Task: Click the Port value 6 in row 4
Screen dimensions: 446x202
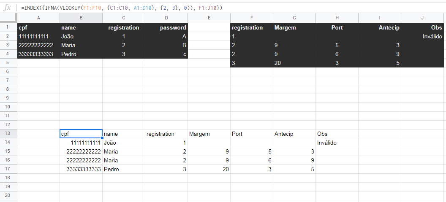Action: 337,54
